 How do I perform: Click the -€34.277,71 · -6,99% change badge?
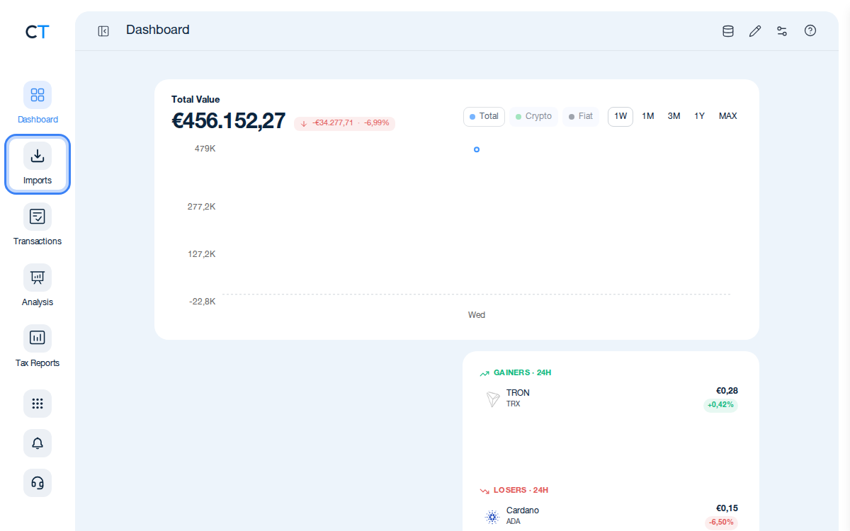[x=344, y=123]
